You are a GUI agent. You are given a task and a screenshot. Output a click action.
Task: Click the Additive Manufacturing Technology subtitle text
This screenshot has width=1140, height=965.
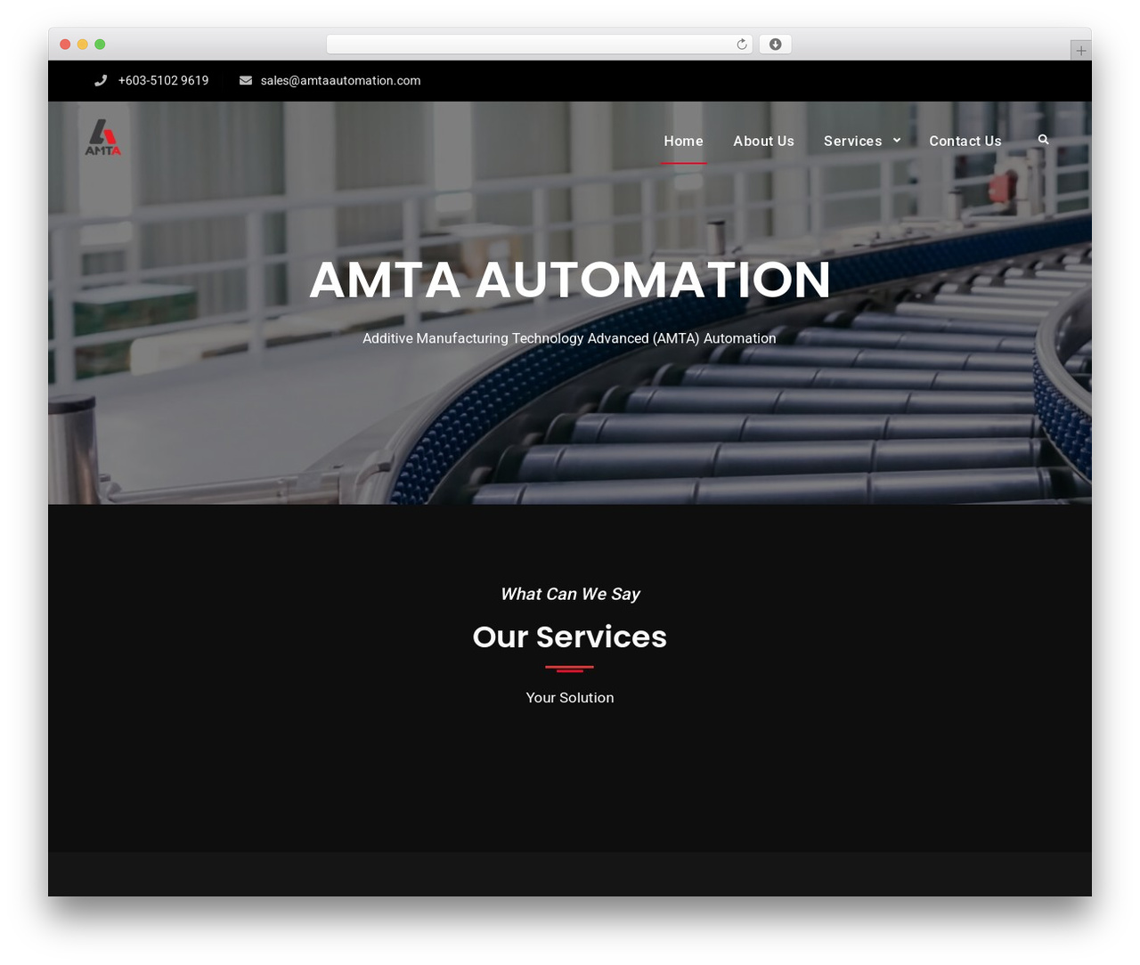[x=569, y=338]
